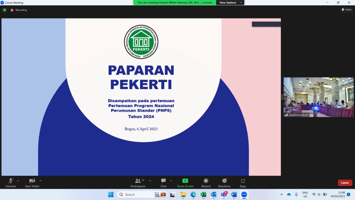Unmute the microphone
The height and width of the screenshot is (200, 355).
pyautogui.click(x=11, y=182)
